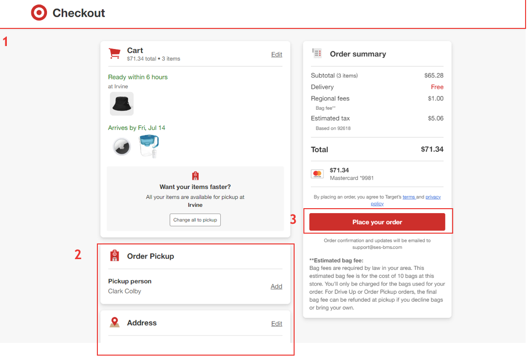Click the pickup icon above 'Want your items faster?'

point(195,176)
